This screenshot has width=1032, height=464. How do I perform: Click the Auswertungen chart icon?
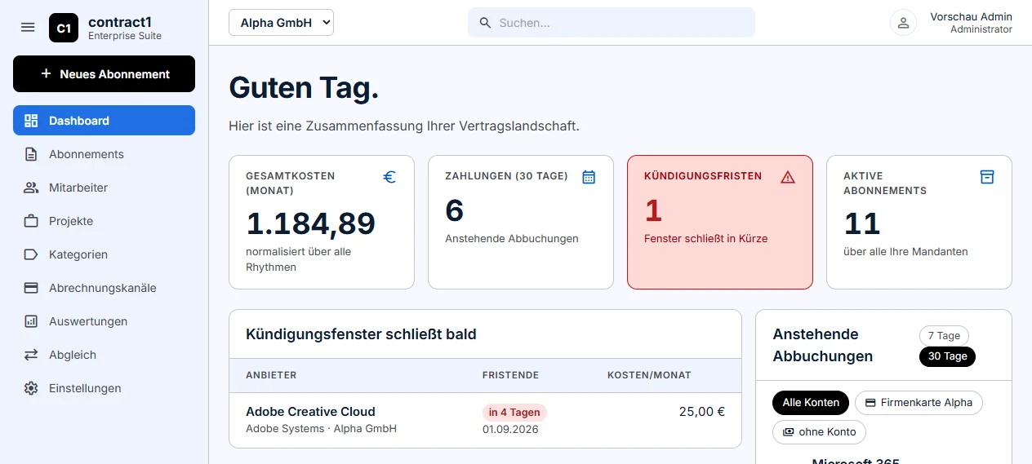(x=31, y=321)
